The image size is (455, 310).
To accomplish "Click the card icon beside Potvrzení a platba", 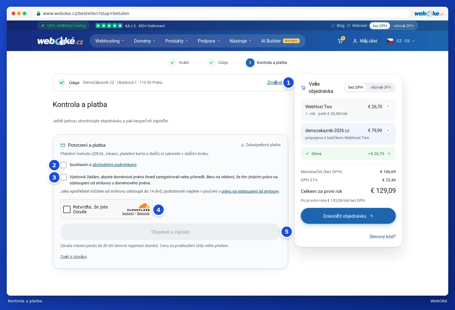I will point(63,145).
